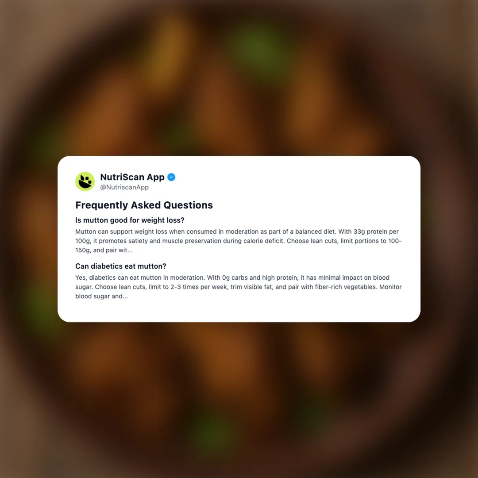Viewport: 478px width, 478px height.
Task: Click the blue verified checkmark badge
Action: pyautogui.click(x=171, y=177)
